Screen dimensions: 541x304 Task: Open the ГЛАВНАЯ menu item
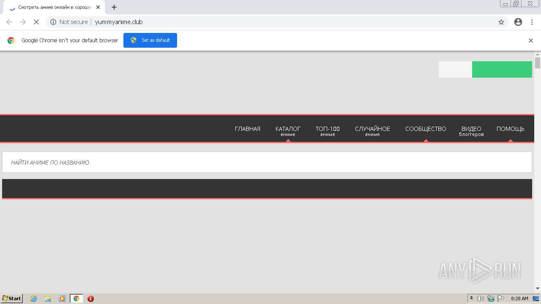248,129
